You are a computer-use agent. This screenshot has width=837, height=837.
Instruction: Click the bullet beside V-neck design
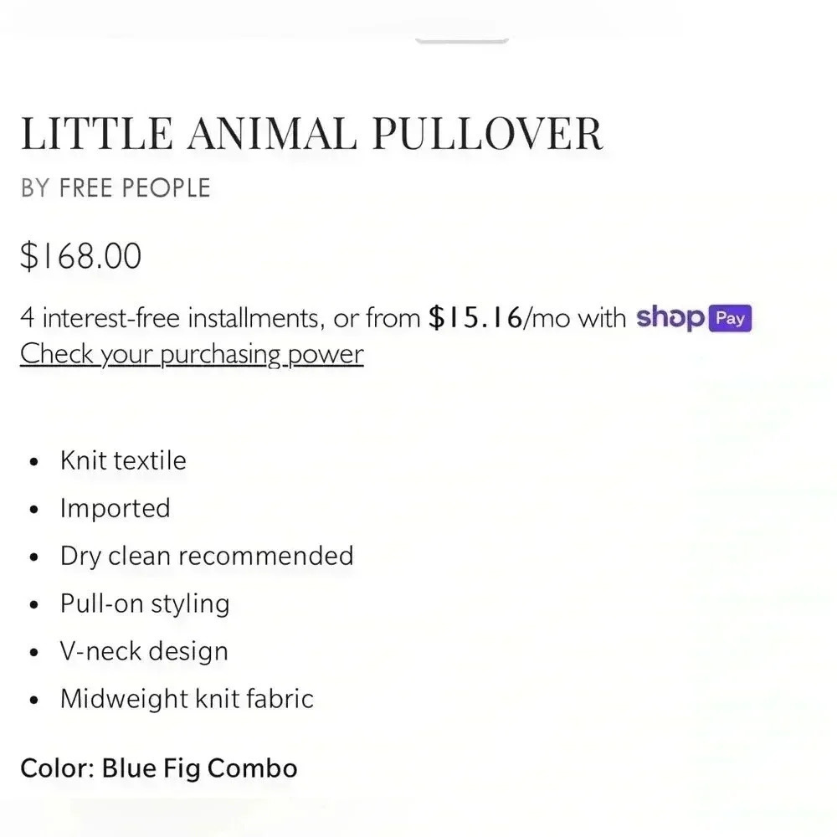(x=33, y=651)
